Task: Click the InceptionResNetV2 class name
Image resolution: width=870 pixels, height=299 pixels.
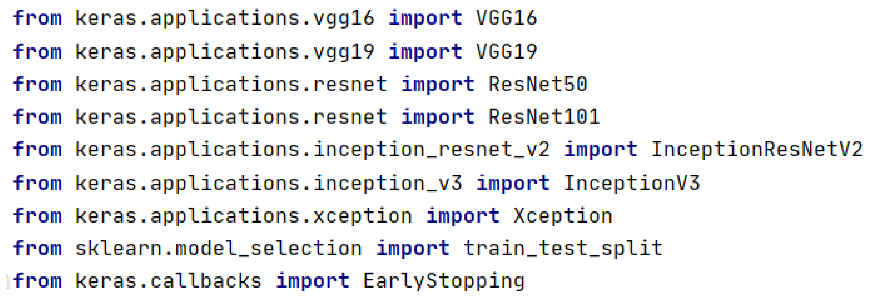Action: pos(757,149)
